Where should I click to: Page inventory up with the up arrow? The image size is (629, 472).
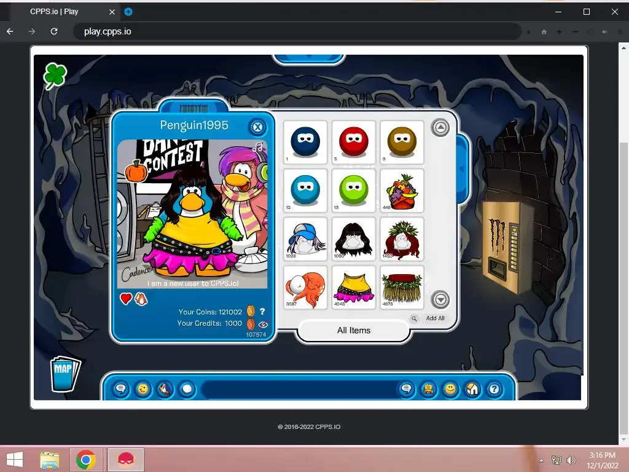point(440,128)
